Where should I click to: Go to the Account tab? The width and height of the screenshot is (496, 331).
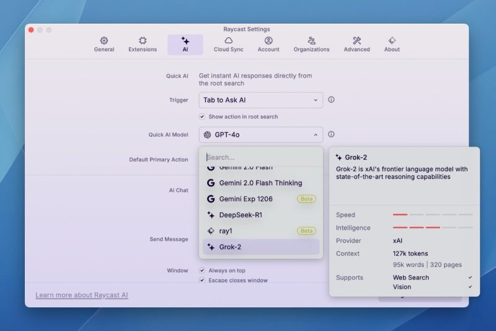pyautogui.click(x=268, y=44)
